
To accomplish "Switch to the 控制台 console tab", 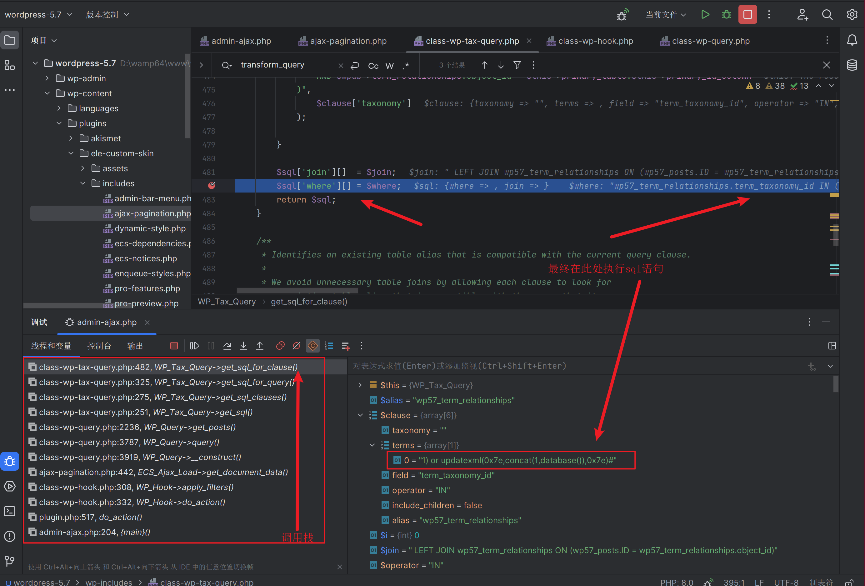I will 99,346.
